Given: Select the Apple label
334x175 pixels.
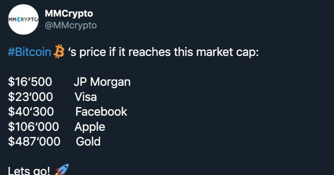Looking at the screenshot, I should pyautogui.click(x=90, y=127).
